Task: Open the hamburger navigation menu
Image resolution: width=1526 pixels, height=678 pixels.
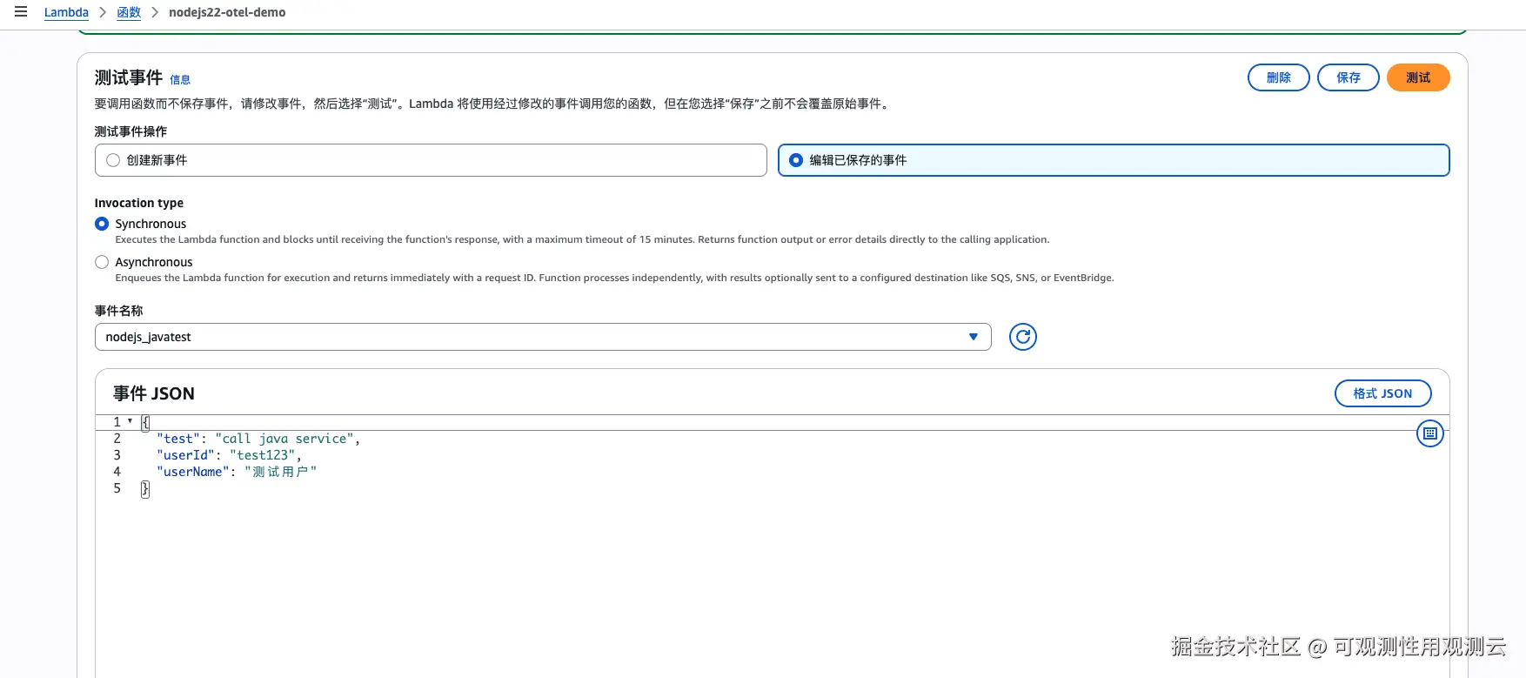Action: pos(21,12)
